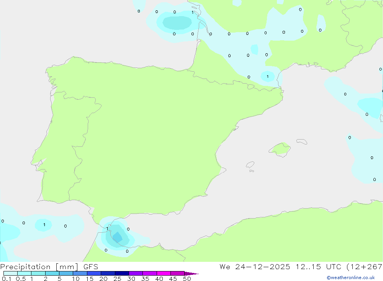Click the '40' legend scale label
Screen dimensions: 383x281
tap(159, 279)
